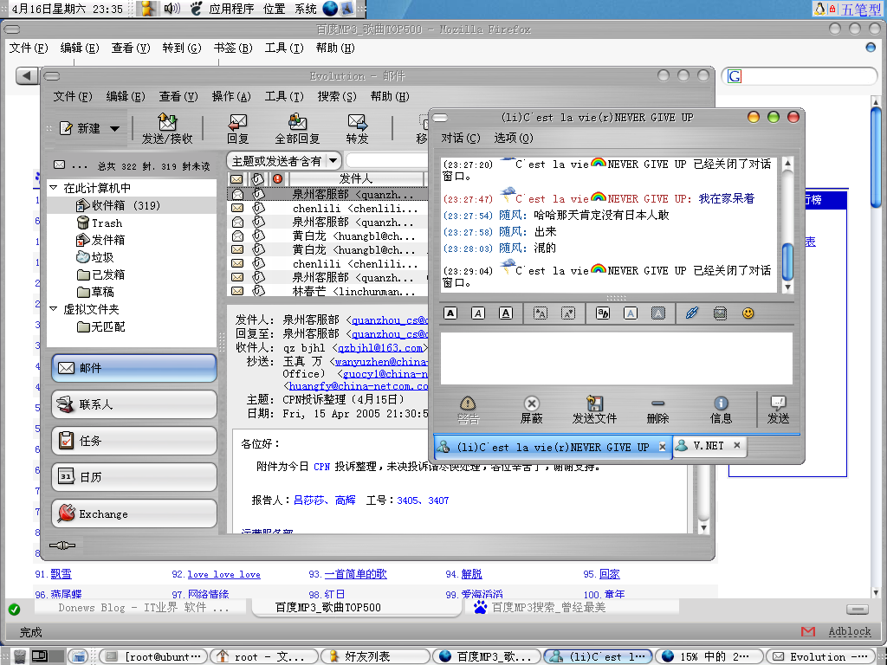This screenshot has height=665, width=887.
Task: Open the 应用程序 applications menu
Action: coord(231,9)
